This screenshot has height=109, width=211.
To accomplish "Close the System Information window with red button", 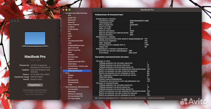I will 64,10.
